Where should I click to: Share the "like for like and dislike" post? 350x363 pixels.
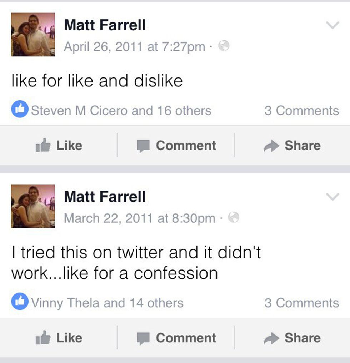pyautogui.click(x=292, y=146)
